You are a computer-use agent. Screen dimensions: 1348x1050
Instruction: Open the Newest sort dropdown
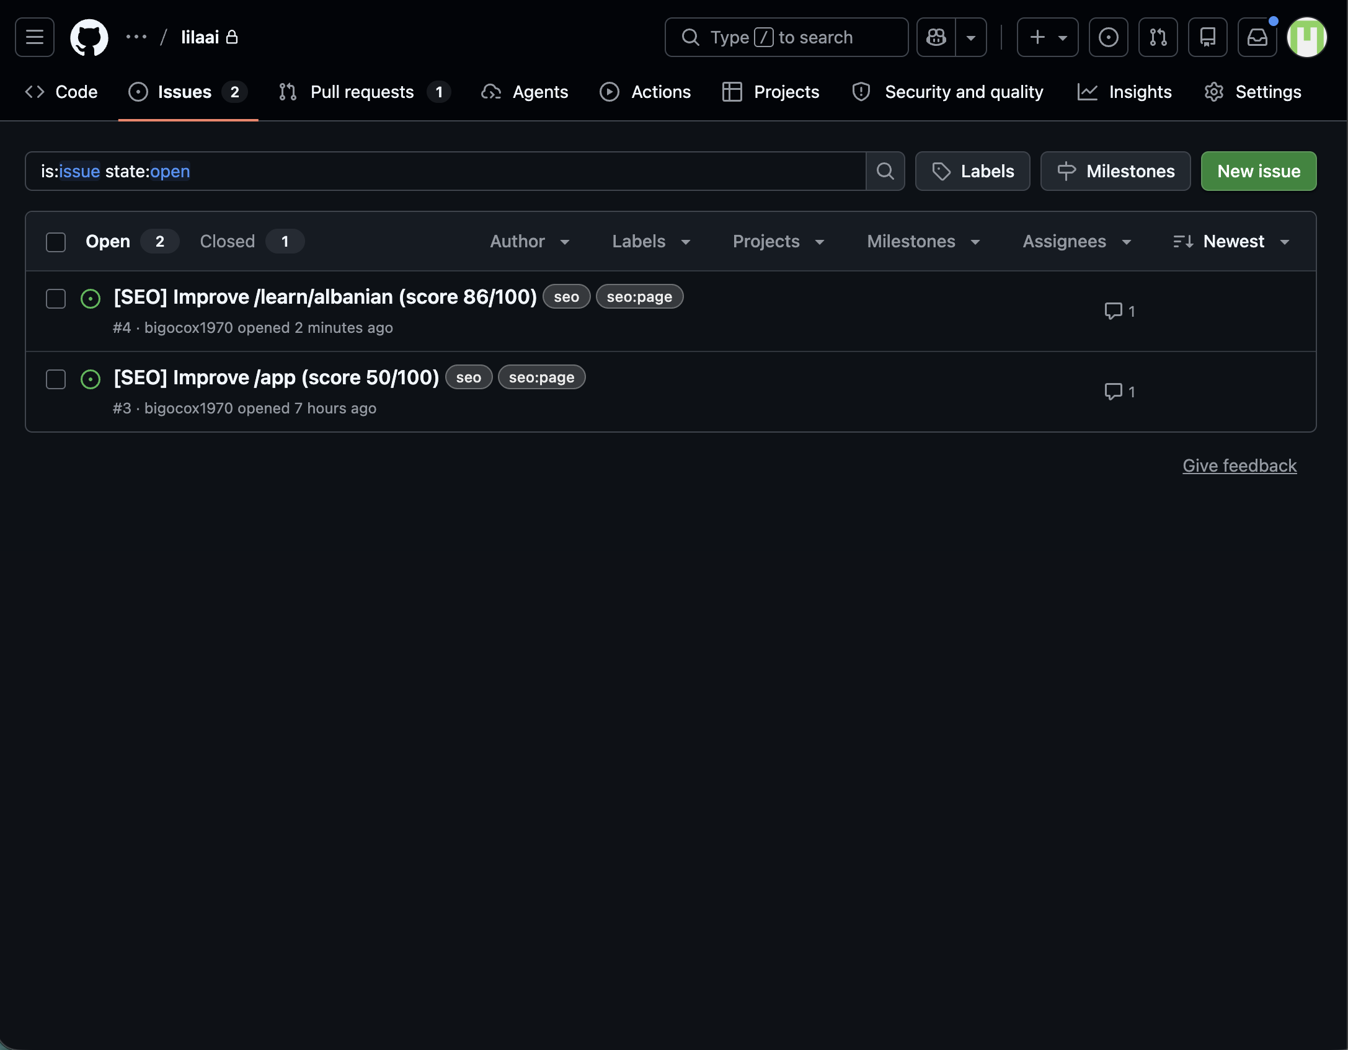[1232, 242]
